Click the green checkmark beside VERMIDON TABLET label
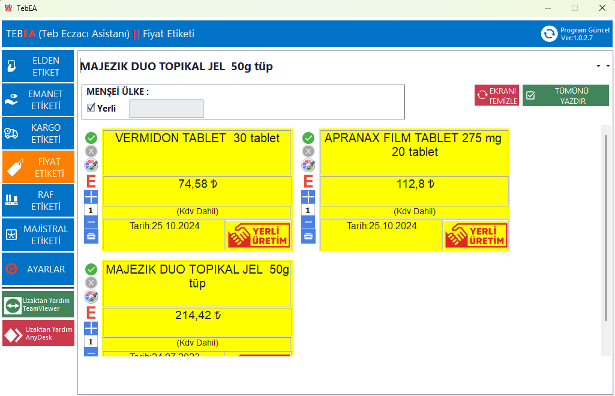 91,138
